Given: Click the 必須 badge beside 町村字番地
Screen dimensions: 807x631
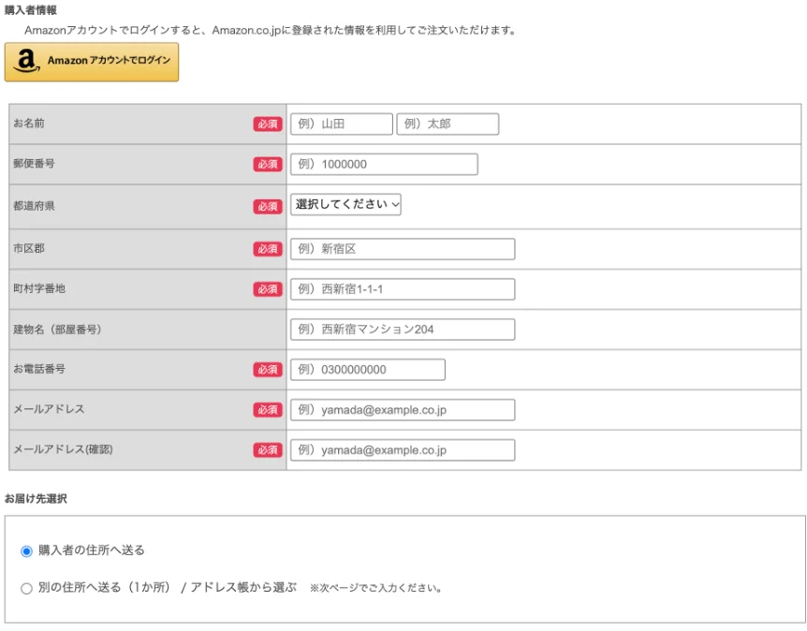Looking at the screenshot, I should point(268,289).
